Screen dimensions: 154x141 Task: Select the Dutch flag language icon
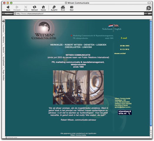coord(111,26)
